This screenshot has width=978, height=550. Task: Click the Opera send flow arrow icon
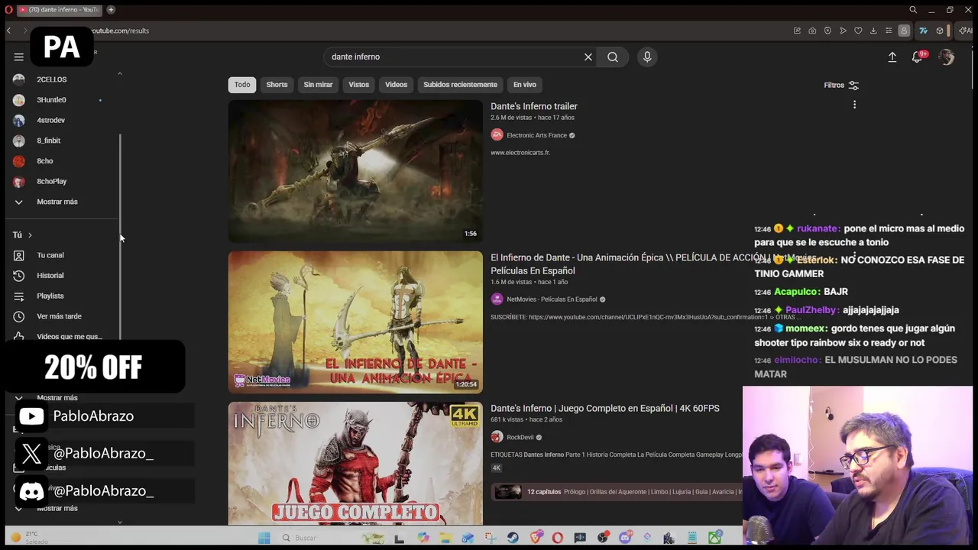pos(843,31)
